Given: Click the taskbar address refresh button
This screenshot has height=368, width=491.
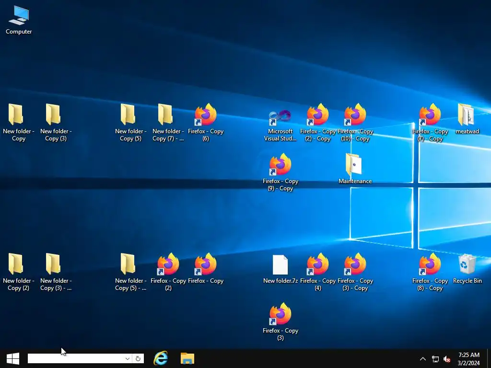Looking at the screenshot, I should pos(138,358).
